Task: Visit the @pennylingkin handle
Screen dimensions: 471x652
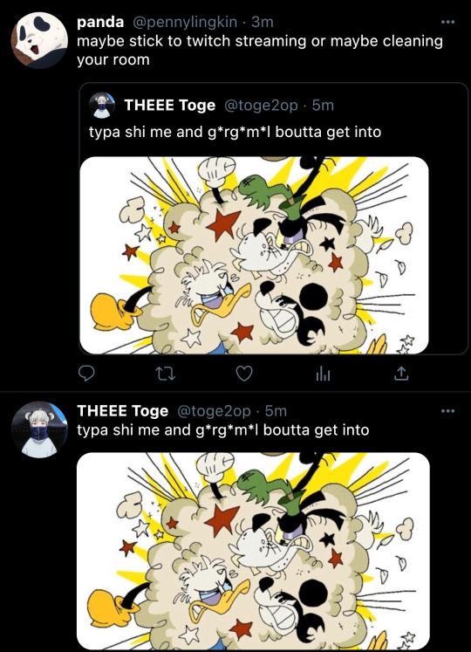Action: click(185, 22)
